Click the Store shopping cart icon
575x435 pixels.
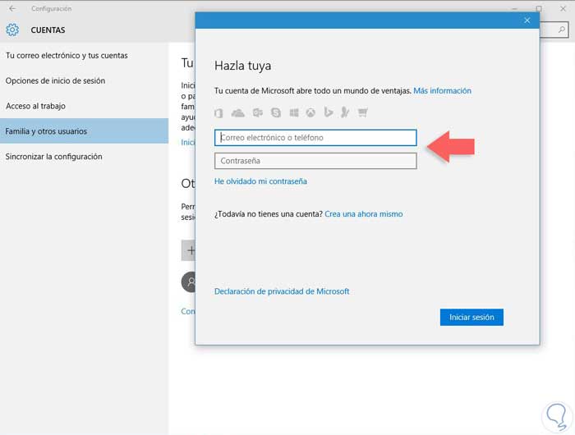pyautogui.click(x=363, y=112)
